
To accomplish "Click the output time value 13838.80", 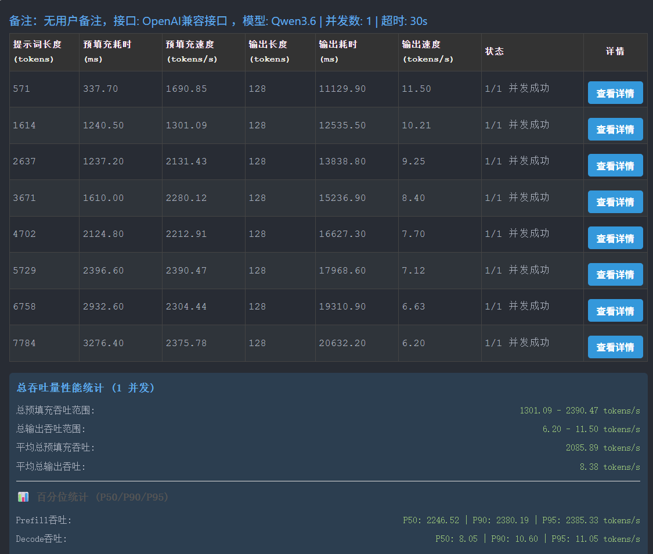I will click(x=342, y=161).
